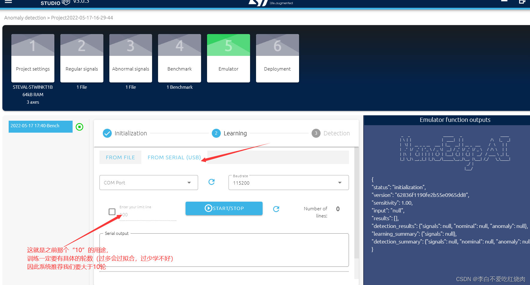
Task: Click the "version" hash output line
Action: 421,195
